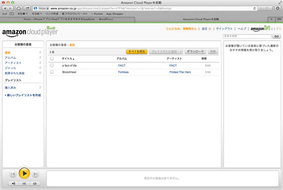Screen dimensions: 283x190
Task: Click the greyed 削除 delete button
Action: (213, 52)
